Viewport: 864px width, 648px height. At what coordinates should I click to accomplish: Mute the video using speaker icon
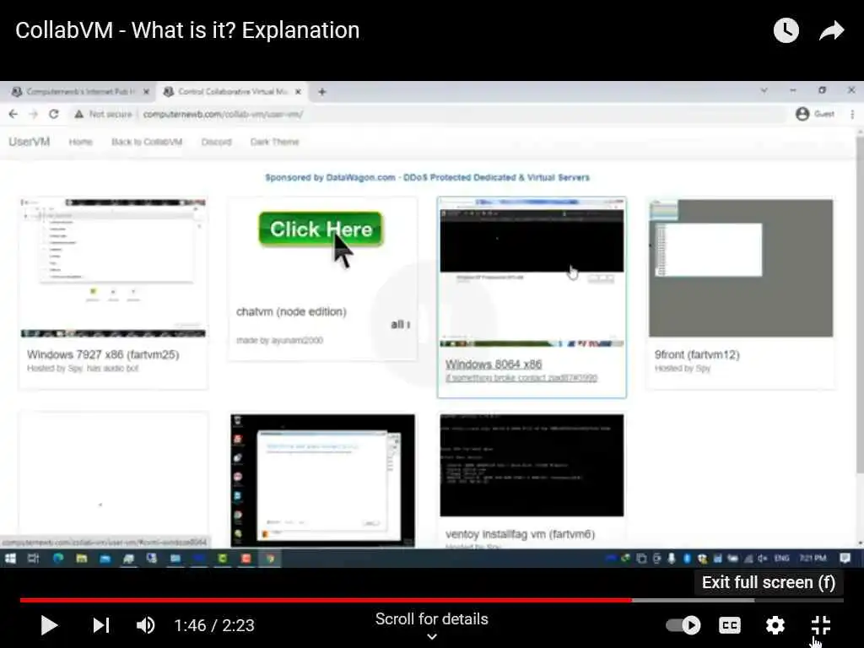[x=145, y=625]
